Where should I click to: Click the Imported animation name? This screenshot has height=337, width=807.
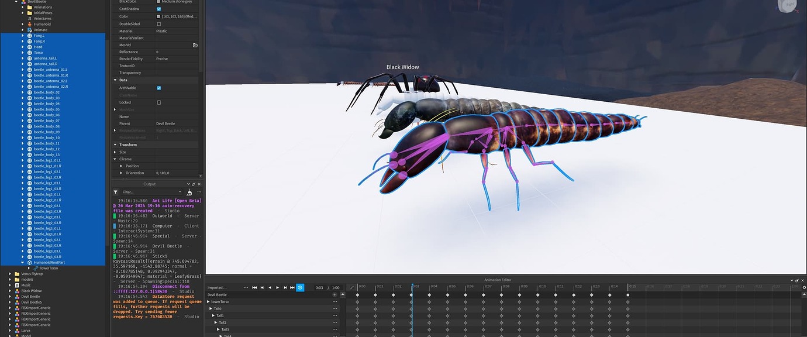(x=216, y=287)
